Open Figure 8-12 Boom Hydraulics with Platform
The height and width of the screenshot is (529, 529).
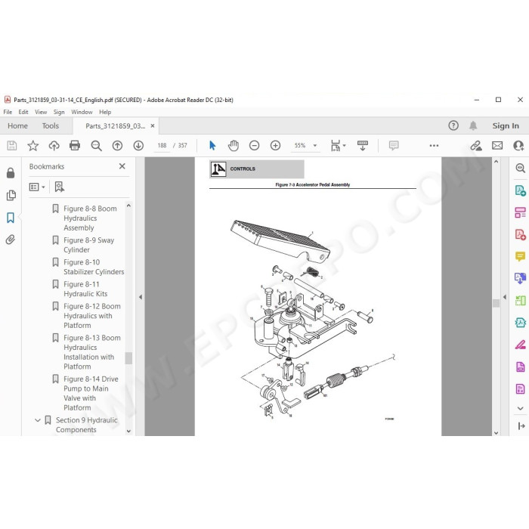pos(91,316)
